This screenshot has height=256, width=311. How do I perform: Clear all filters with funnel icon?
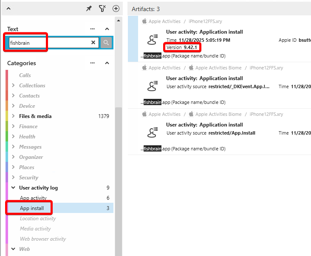coord(102,9)
